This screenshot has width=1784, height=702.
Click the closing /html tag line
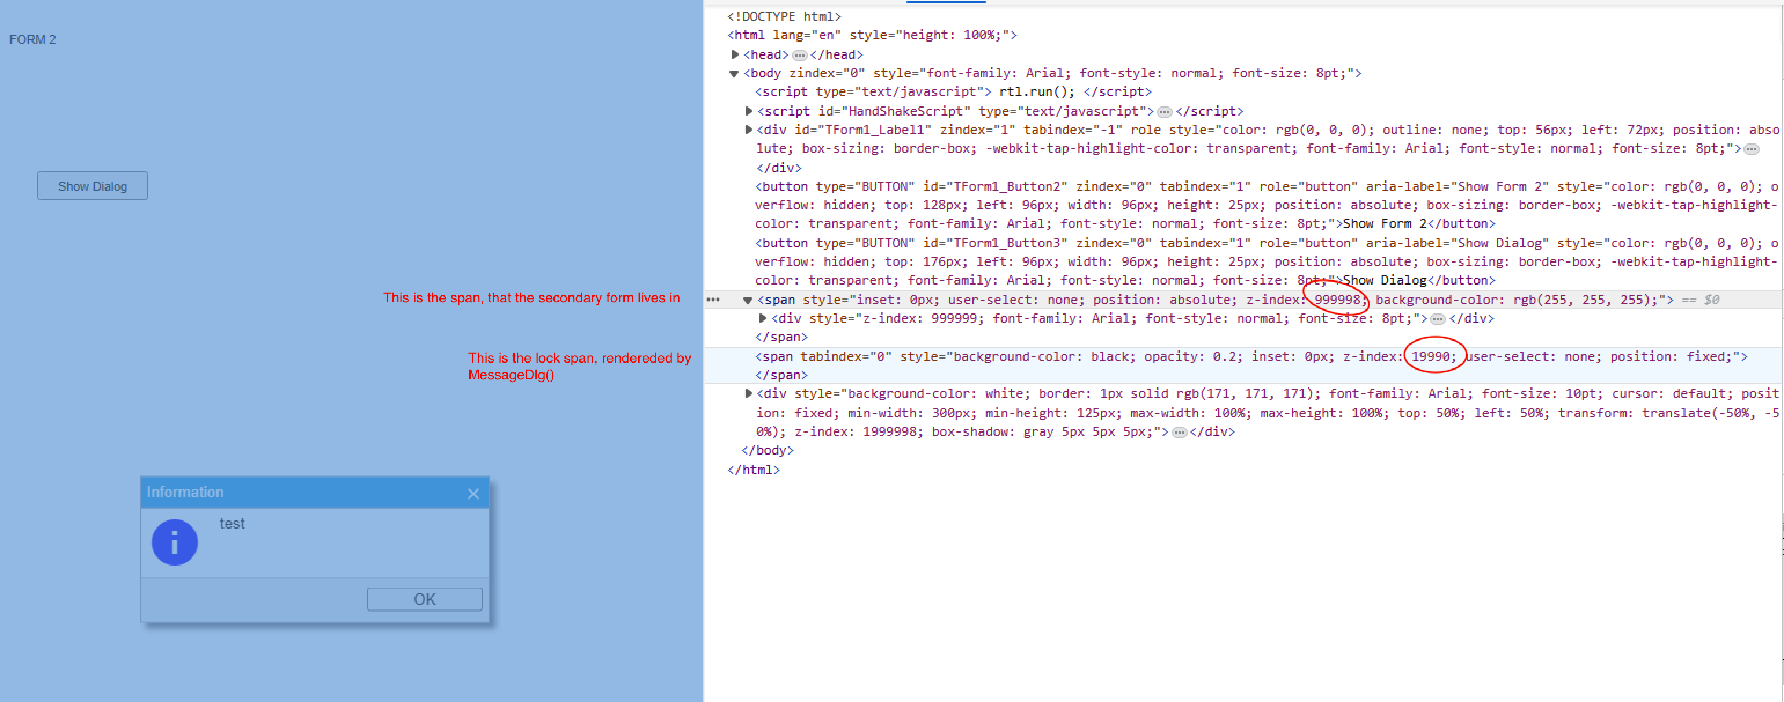coord(754,470)
